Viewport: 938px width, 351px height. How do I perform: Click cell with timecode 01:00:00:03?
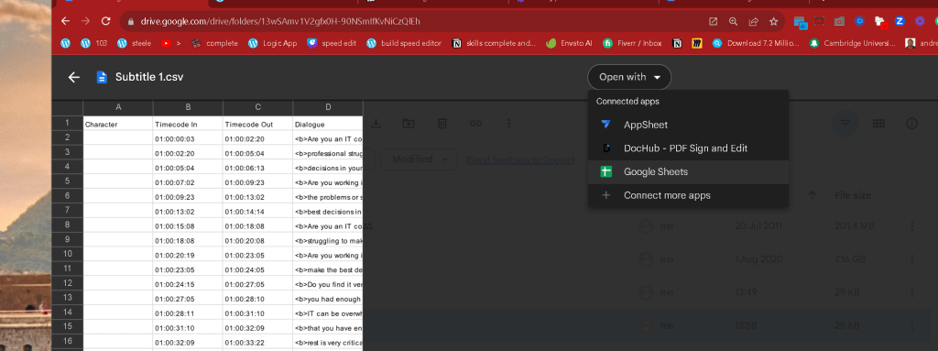click(188, 138)
